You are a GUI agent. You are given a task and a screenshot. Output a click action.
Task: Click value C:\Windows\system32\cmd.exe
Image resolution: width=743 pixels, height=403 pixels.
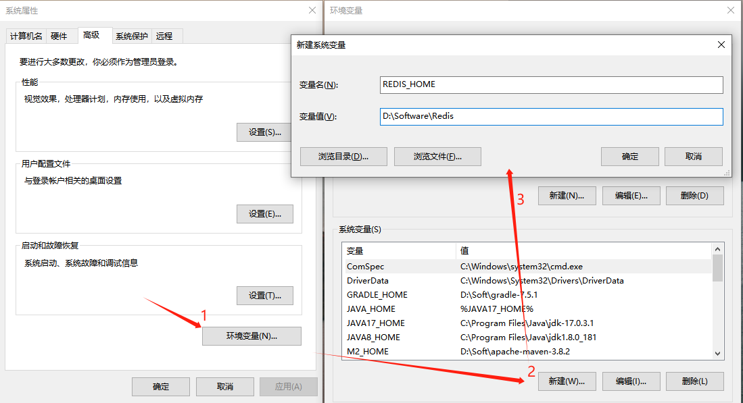pyautogui.click(x=521, y=266)
